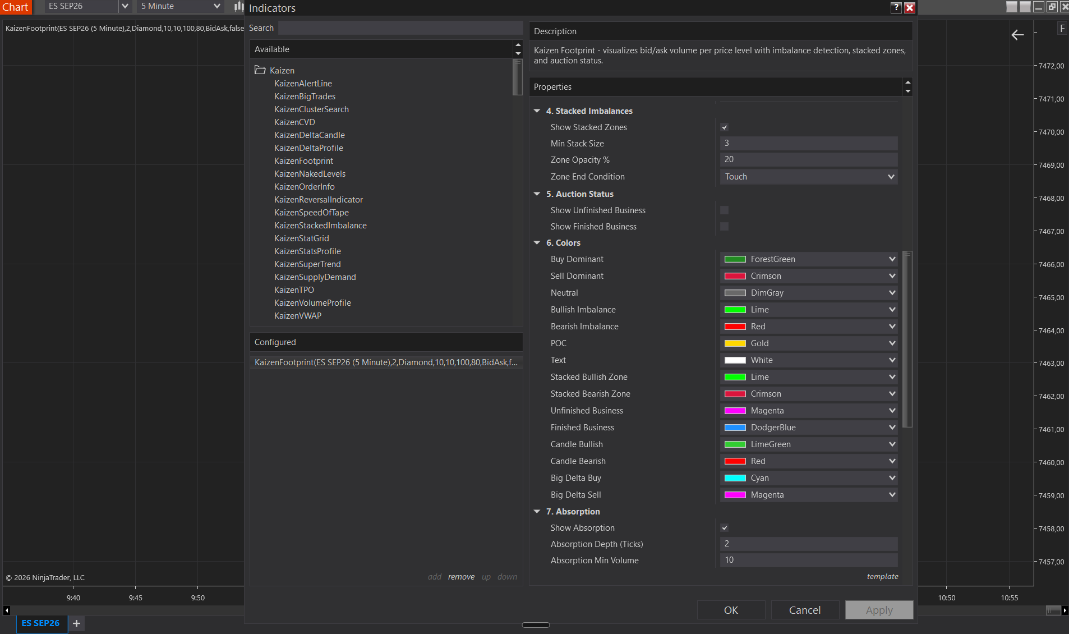Select KaizenStackedImbalance indicator
Screen dimensions: 1069x634
pos(320,226)
